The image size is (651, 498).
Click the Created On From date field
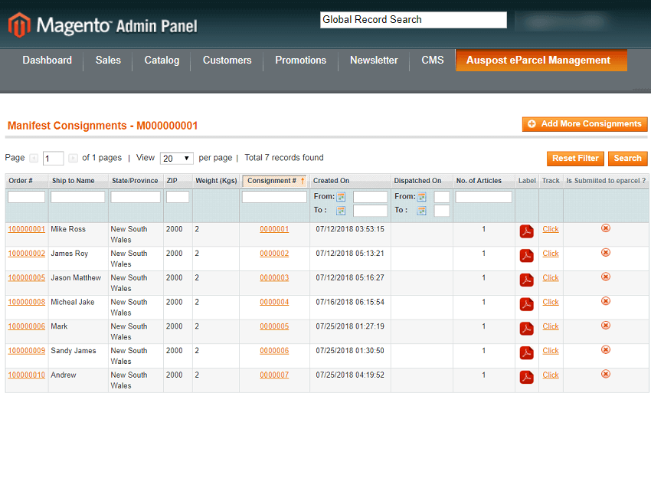370,197
